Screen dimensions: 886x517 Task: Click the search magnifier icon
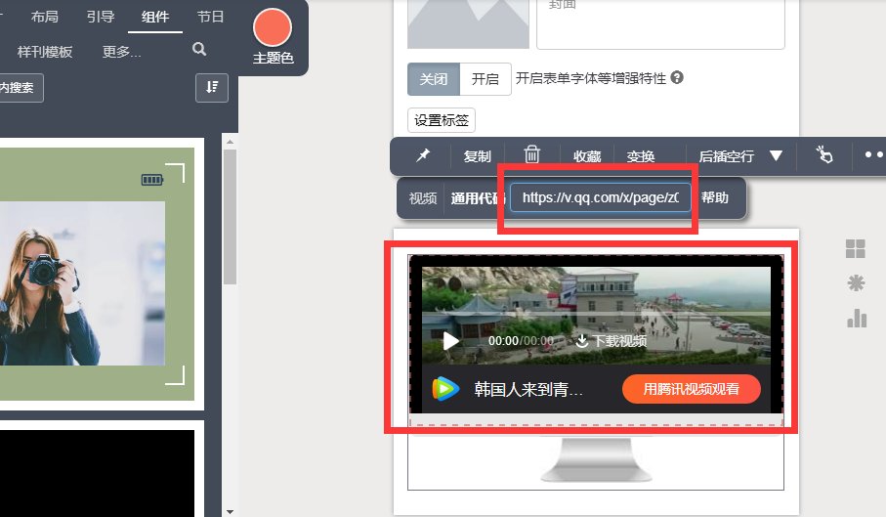click(x=199, y=49)
